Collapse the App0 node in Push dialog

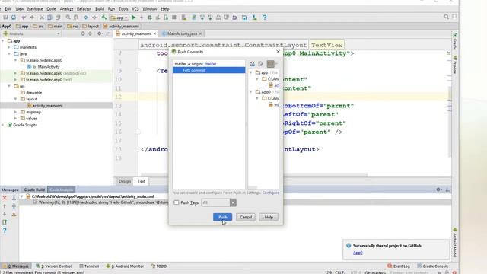[251, 92]
